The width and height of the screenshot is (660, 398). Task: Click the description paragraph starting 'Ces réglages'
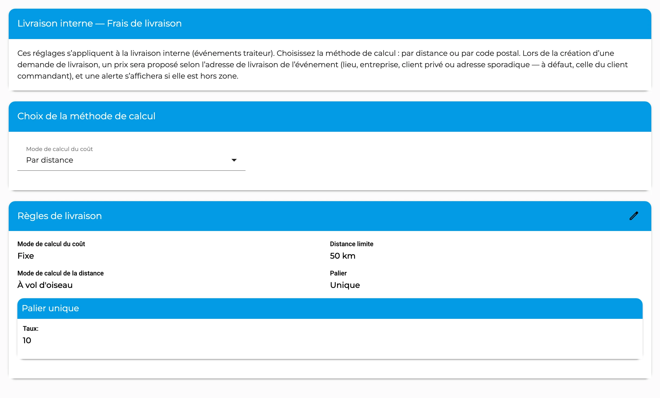point(322,65)
